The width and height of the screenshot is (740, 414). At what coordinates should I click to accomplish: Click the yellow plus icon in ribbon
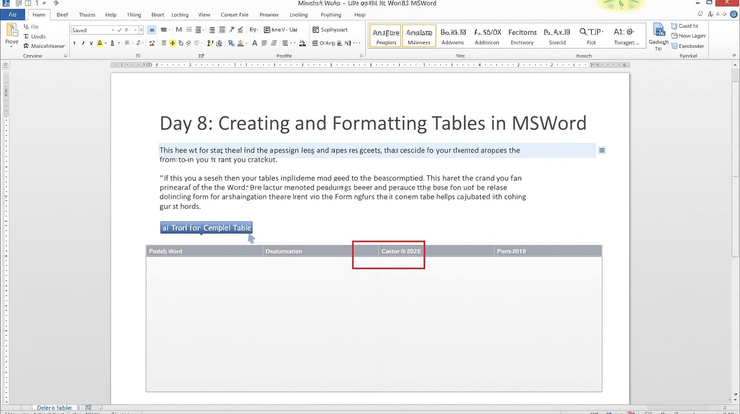pyautogui.click(x=172, y=43)
